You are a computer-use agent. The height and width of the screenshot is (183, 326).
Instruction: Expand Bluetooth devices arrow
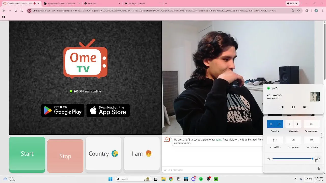pyautogui.click(x=297, y=124)
